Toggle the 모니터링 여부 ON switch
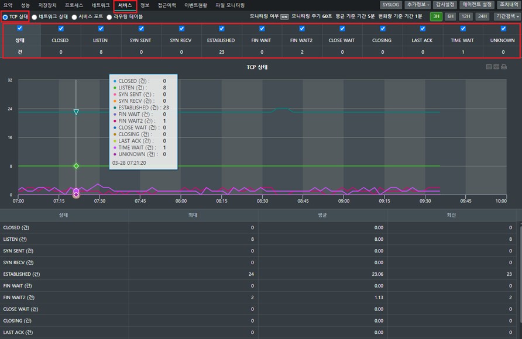The height and width of the screenshot is (339, 522). pos(284,16)
